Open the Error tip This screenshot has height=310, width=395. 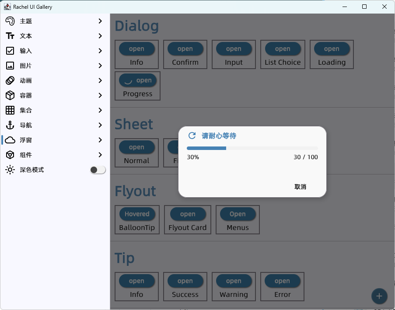click(x=283, y=281)
